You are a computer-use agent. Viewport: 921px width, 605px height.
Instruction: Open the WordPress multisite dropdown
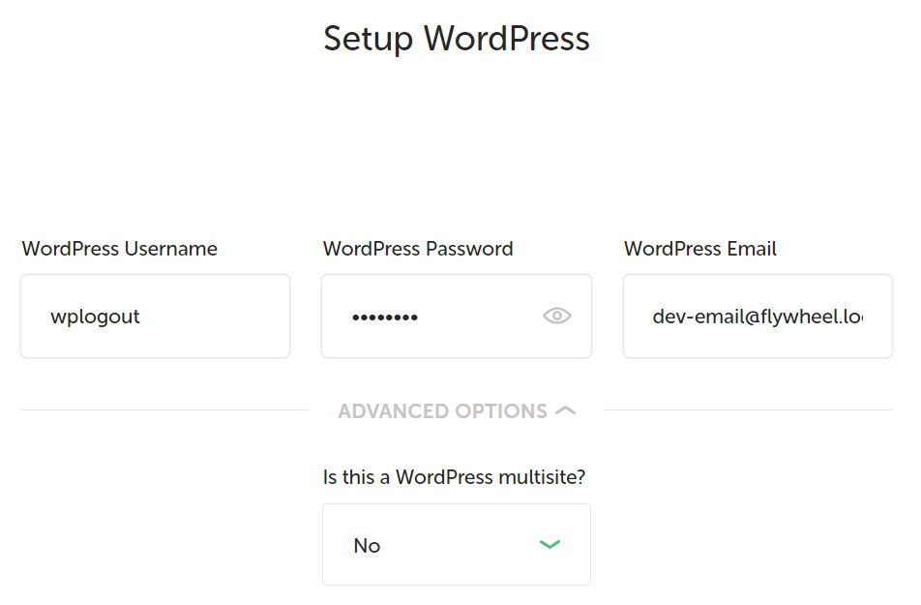tap(457, 544)
